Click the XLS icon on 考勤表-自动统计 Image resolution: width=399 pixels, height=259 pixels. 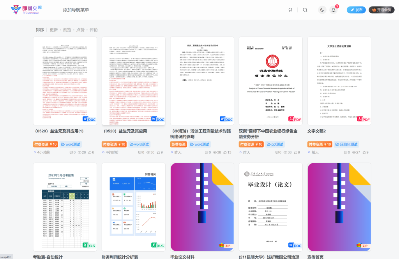90,245
